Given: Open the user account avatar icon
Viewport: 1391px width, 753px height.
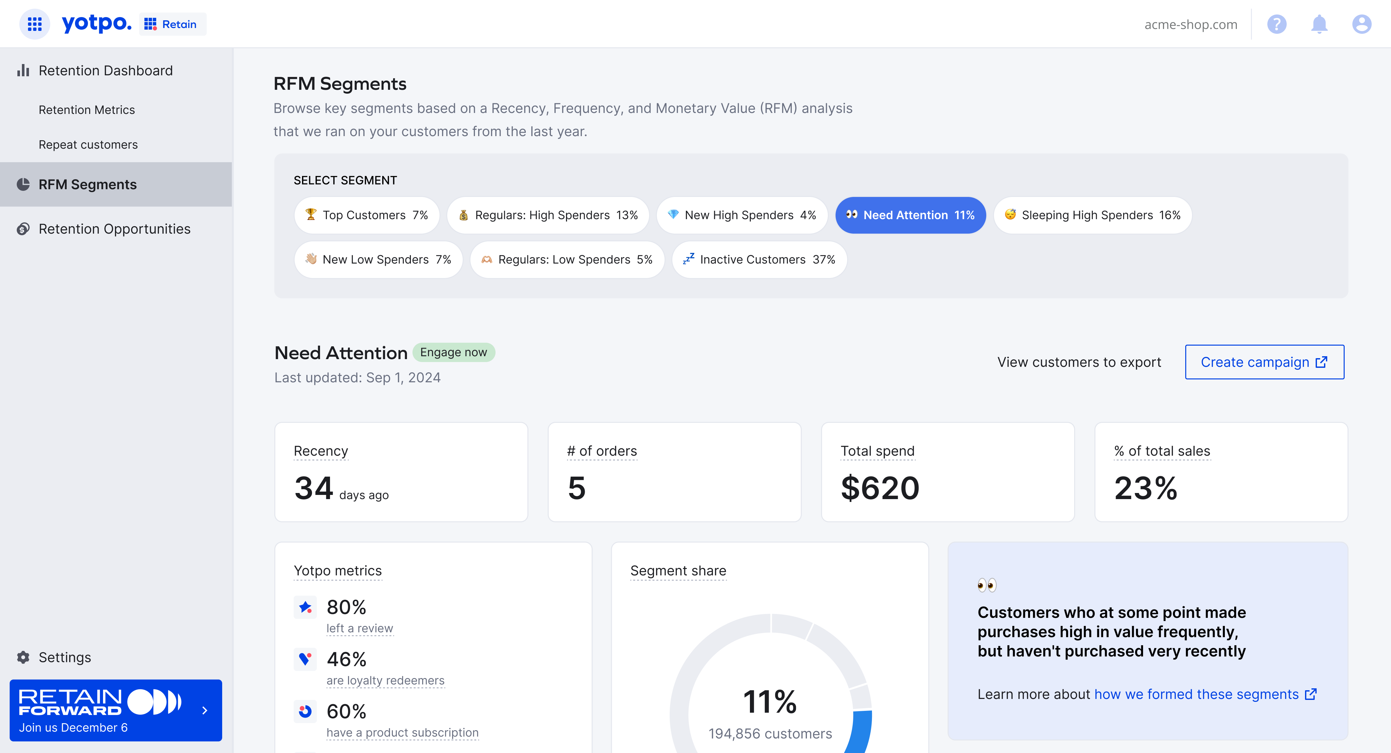Looking at the screenshot, I should pyautogui.click(x=1361, y=24).
